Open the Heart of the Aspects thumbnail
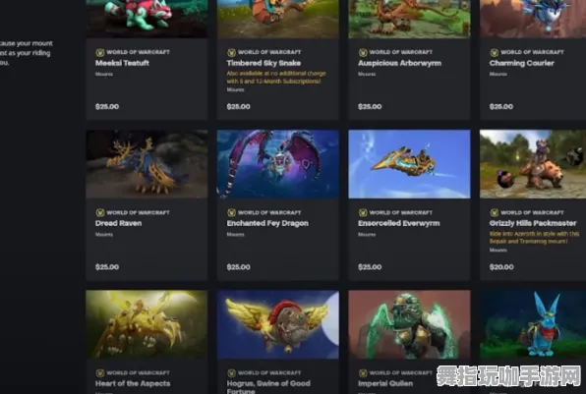586x394 pixels. 146,324
